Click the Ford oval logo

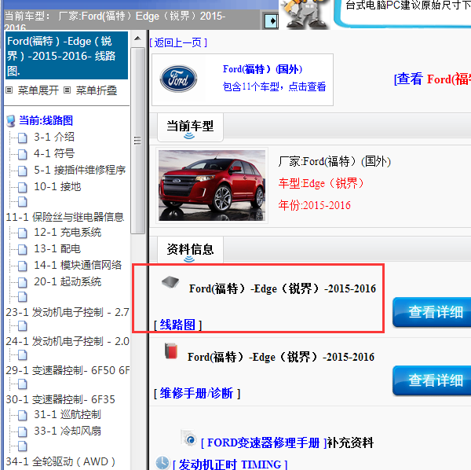[178, 79]
